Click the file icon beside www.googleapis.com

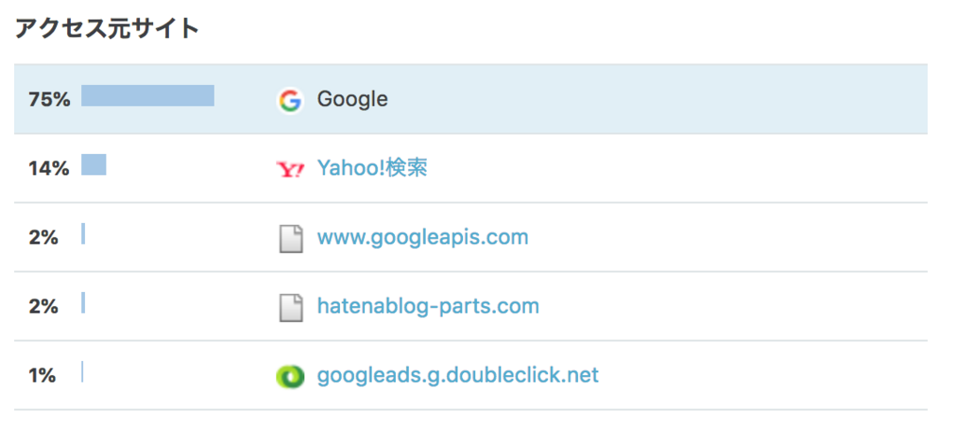(x=291, y=238)
